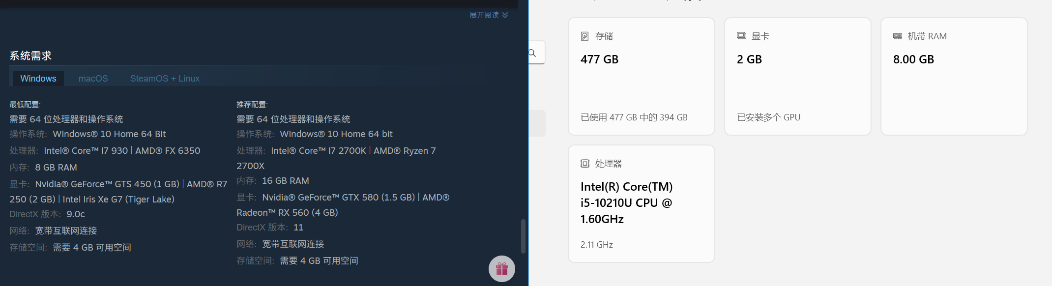Click the graphics card icon beside 显卡
This screenshot has height=286, width=1052.
pos(741,36)
